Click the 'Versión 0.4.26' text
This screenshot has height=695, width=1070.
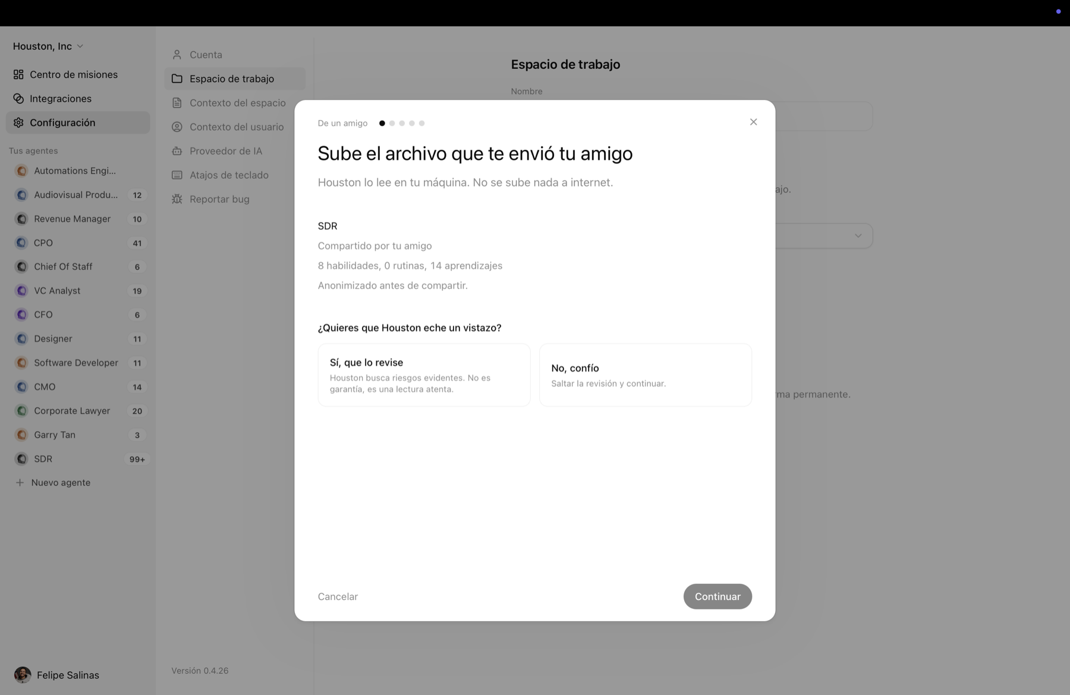(200, 671)
